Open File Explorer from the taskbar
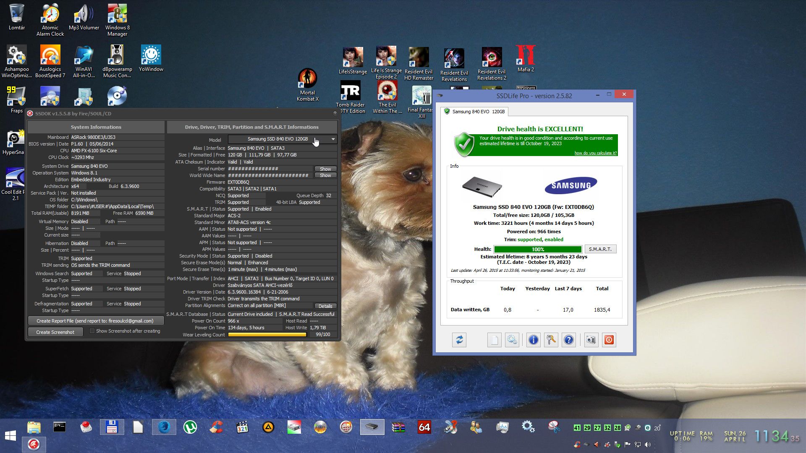The image size is (806, 453). coord(34,427)
